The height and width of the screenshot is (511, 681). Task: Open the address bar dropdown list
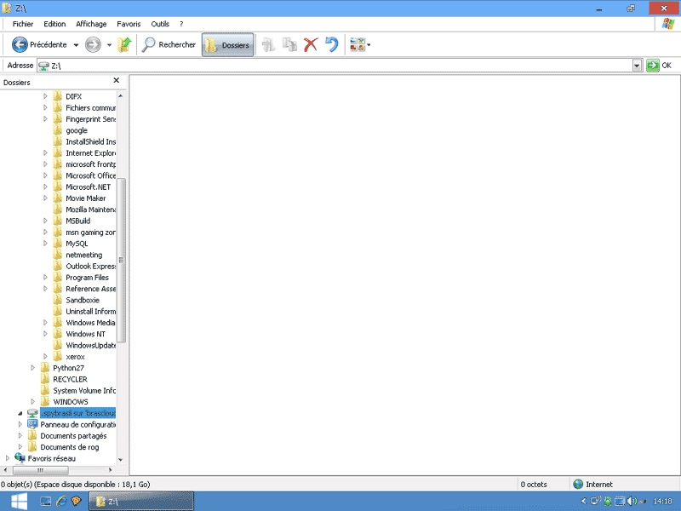tap(637, 66)
